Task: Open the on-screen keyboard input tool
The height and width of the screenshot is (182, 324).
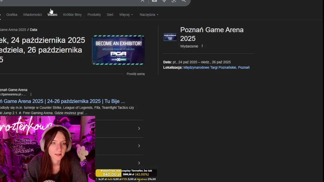Action: (x=154, y=1)
